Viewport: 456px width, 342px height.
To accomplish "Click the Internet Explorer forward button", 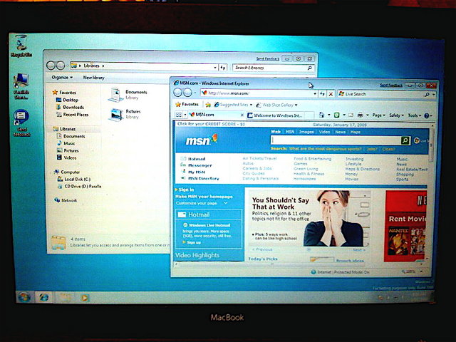I will 188,93.
